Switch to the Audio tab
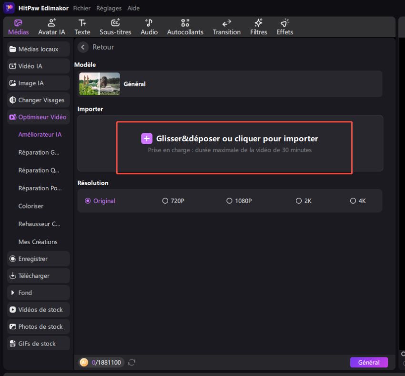This screenshot has height=376, width=405. [x=149, y=27]
